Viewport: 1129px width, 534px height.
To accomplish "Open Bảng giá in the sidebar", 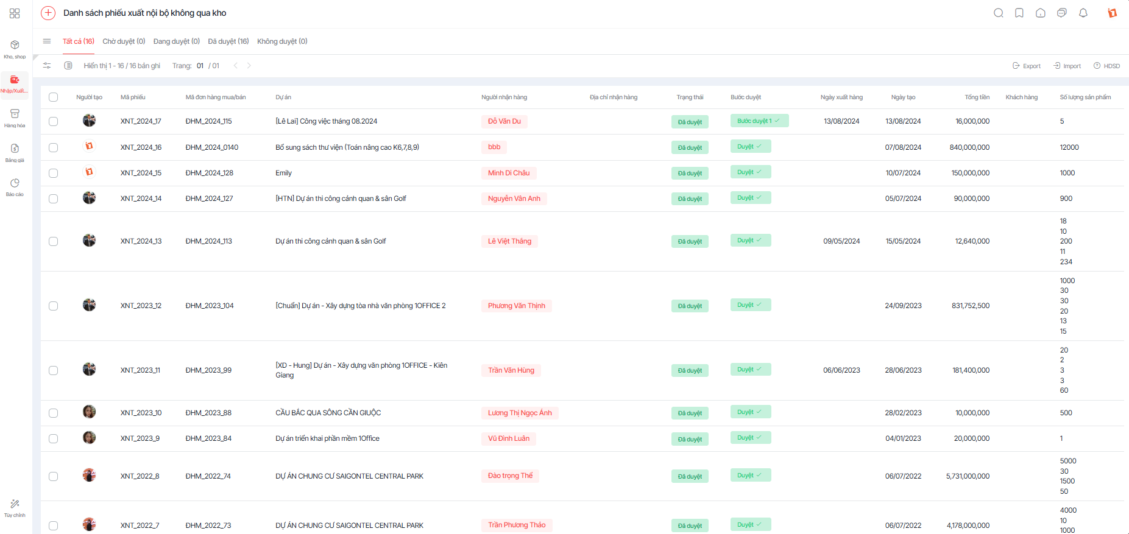I will point(15,152).
